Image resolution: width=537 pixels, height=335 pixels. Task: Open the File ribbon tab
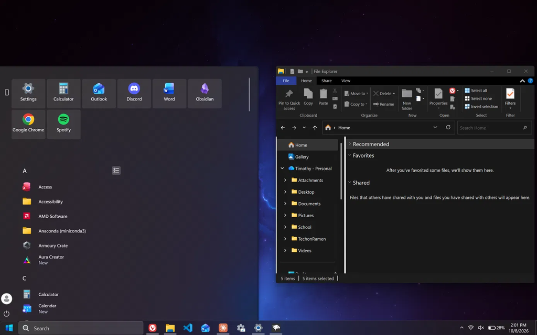pos(286,81)
